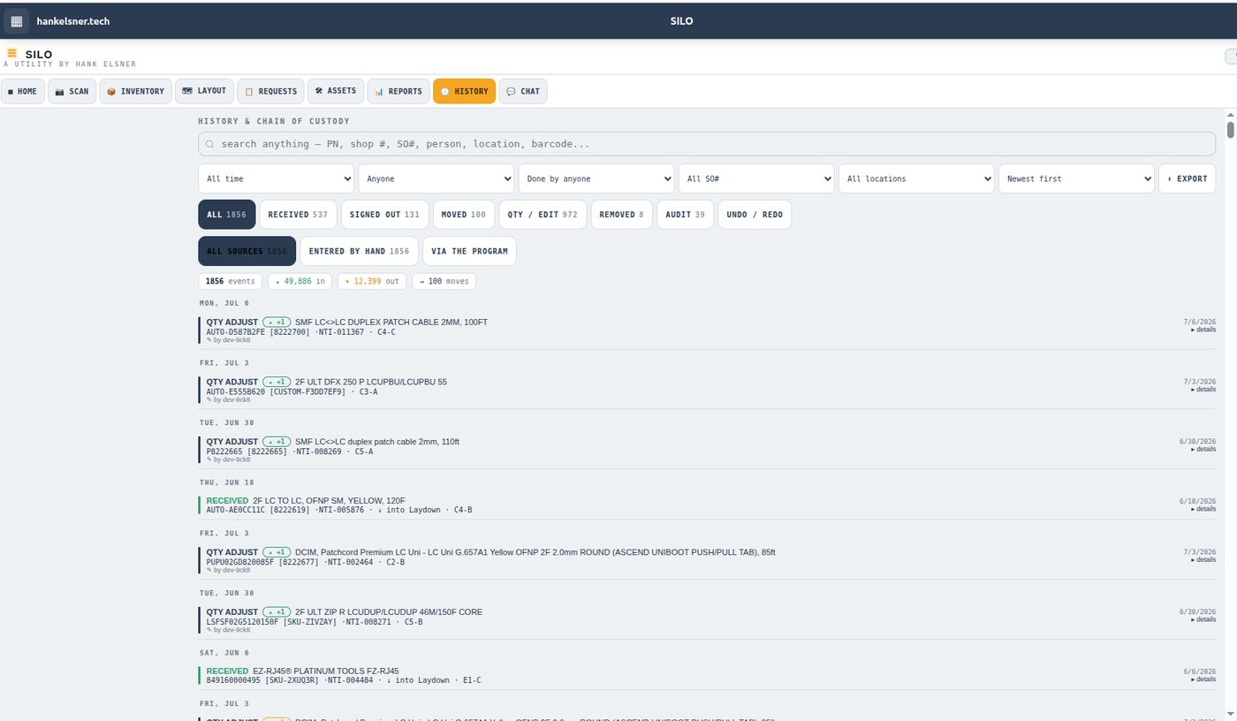Click the 849160000495 [SKU-2XUQ3R] part line
This screenshot has width=1237, height=721.
[x=344, y=679]
